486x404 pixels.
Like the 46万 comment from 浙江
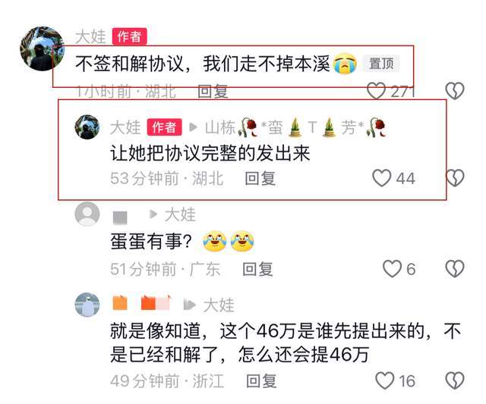tap(385, 381)
